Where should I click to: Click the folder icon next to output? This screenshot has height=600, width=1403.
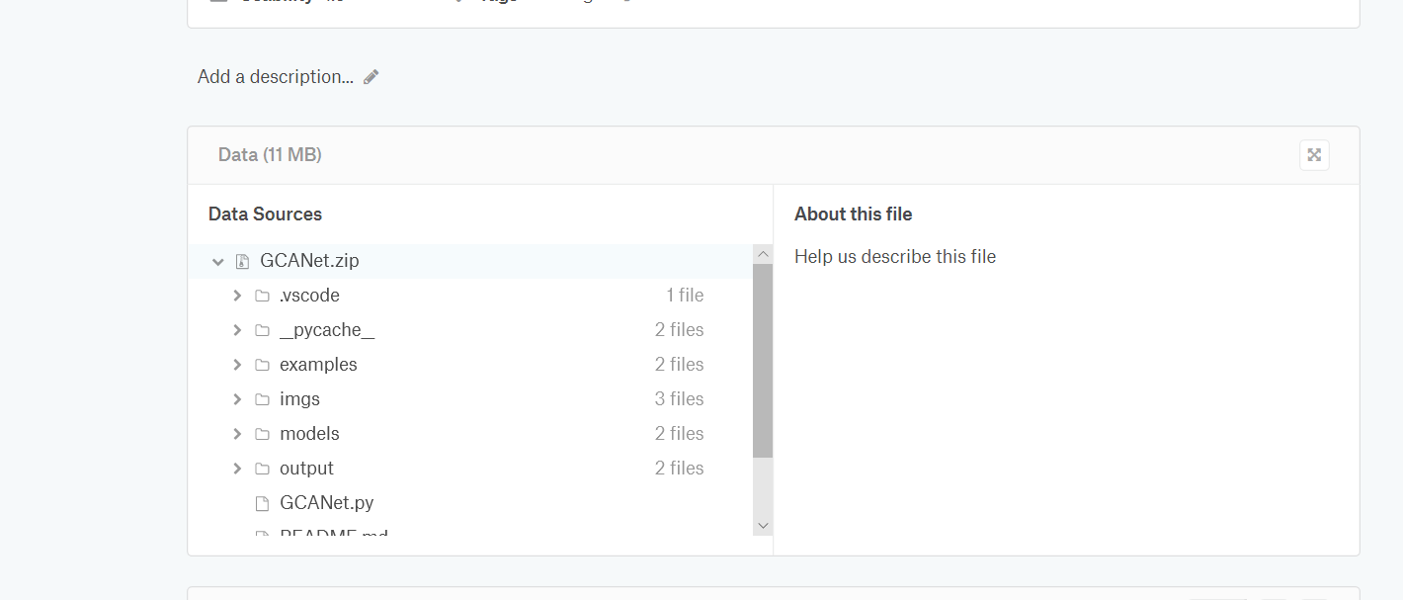coord(262,469)
